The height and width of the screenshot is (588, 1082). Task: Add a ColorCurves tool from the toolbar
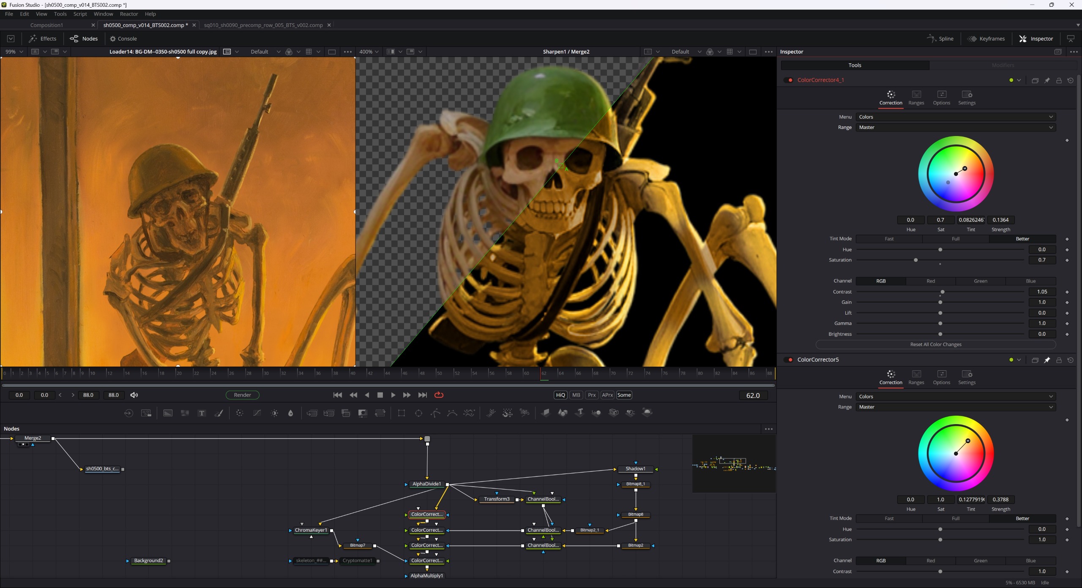257,413
